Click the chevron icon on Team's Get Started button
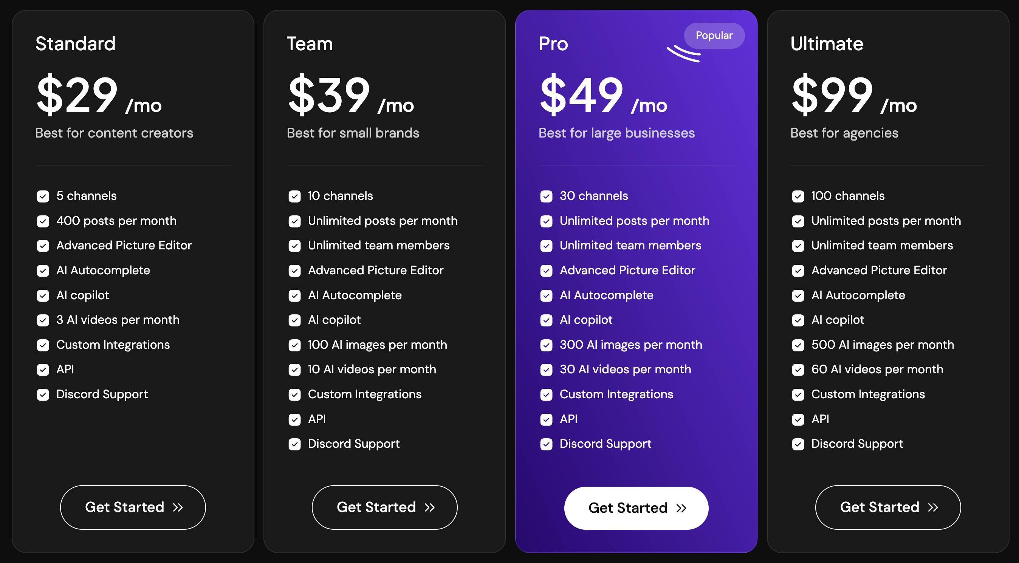Viewport: 1019px width, 563px height. pyautogui.click(x=431, y=507)
